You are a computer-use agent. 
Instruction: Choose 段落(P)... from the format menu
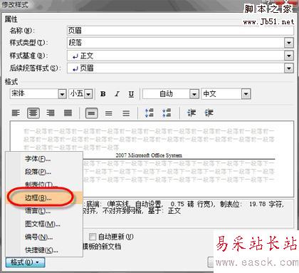tap(44, 172)
